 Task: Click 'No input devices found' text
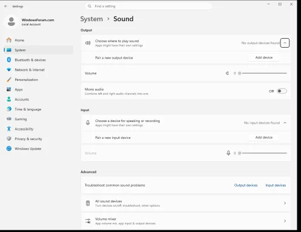click(x=262, y=123)
